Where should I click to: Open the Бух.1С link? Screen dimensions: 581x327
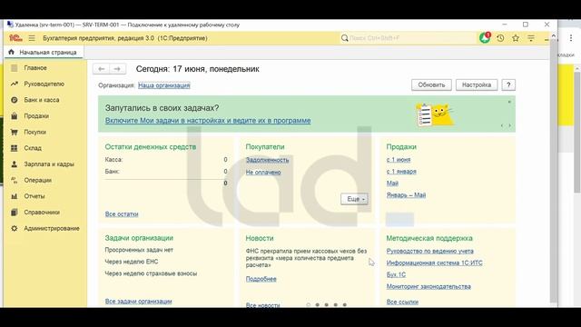coord(396,274)
